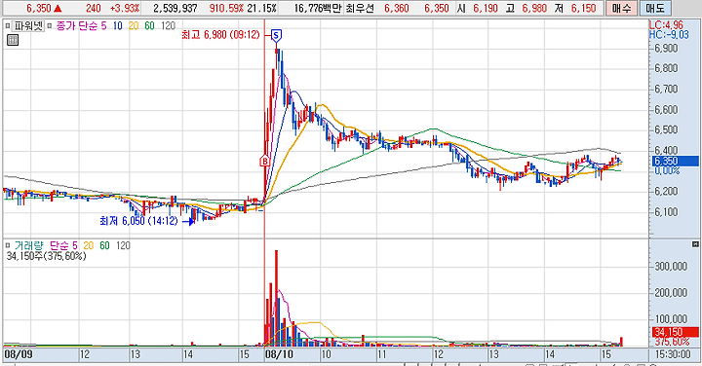The image size is (702, 366).
Task: Click the 2,539,937 volume figure in header
Action: click(175, 8)
